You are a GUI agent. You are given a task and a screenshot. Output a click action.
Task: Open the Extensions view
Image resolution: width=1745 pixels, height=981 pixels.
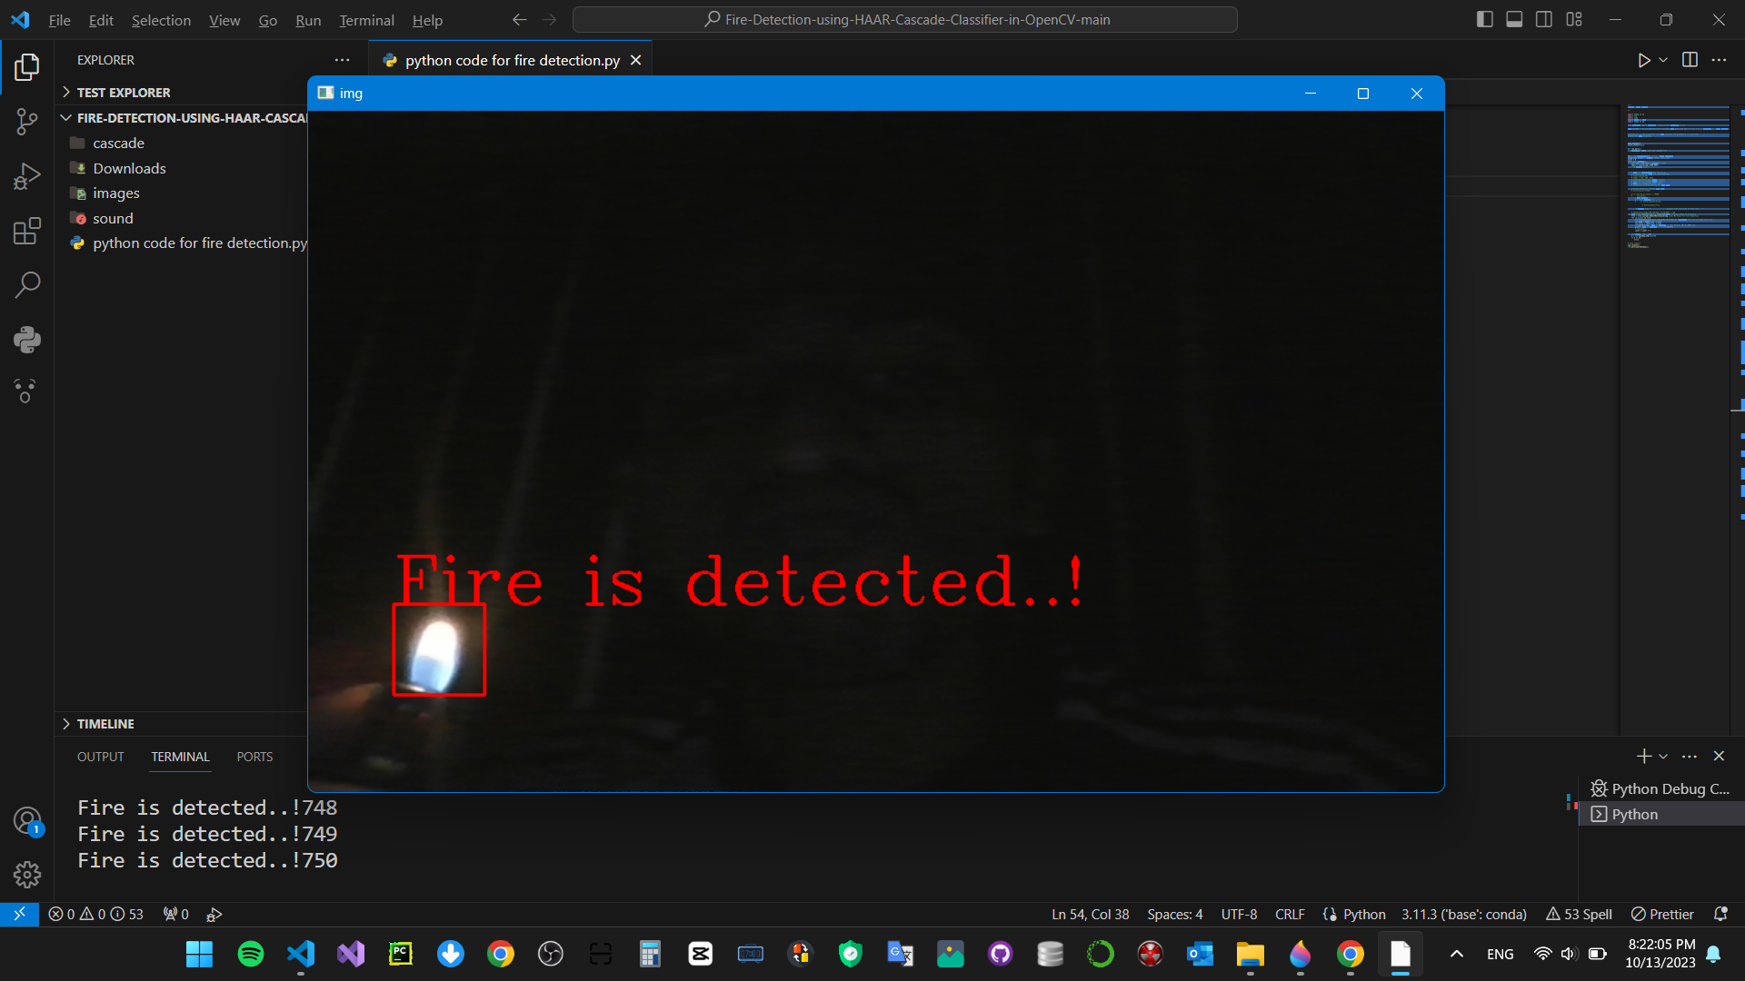(x=26, y=230)
